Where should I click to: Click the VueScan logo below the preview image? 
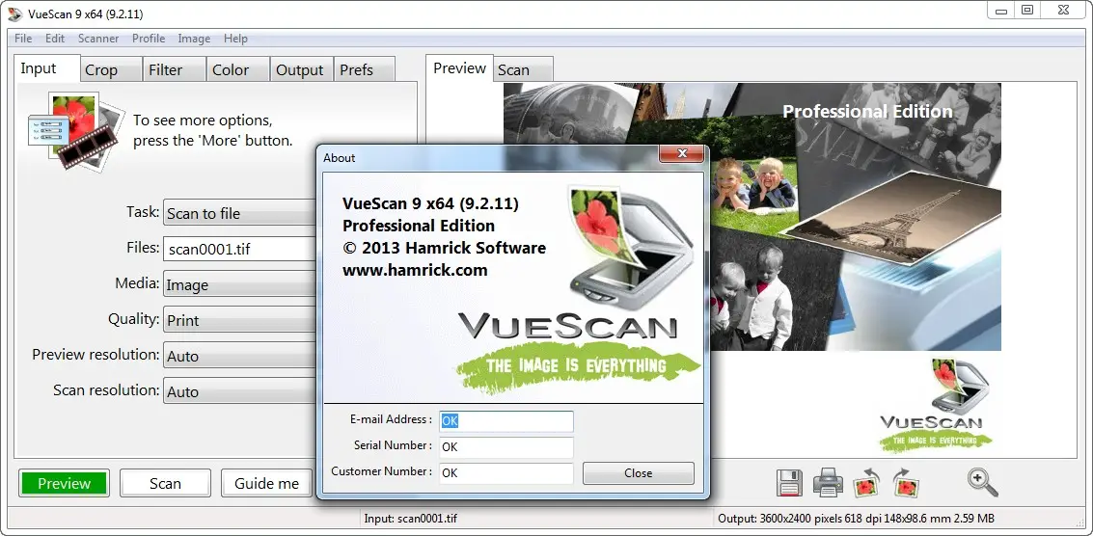[x=934, y=404]
